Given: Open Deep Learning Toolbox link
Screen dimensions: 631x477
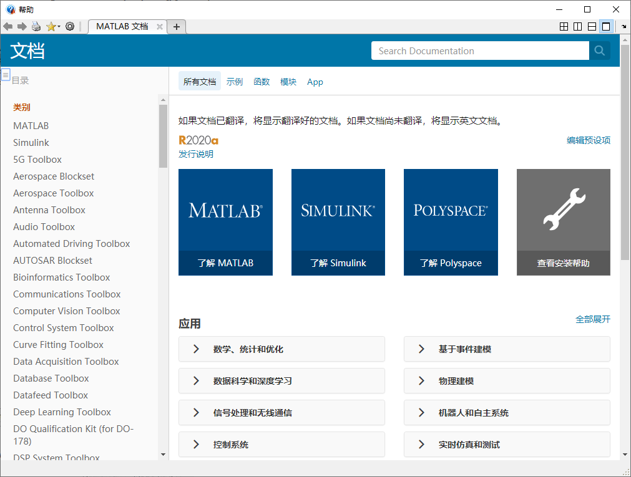Looking at the screenshot, I should click(62, 412).
